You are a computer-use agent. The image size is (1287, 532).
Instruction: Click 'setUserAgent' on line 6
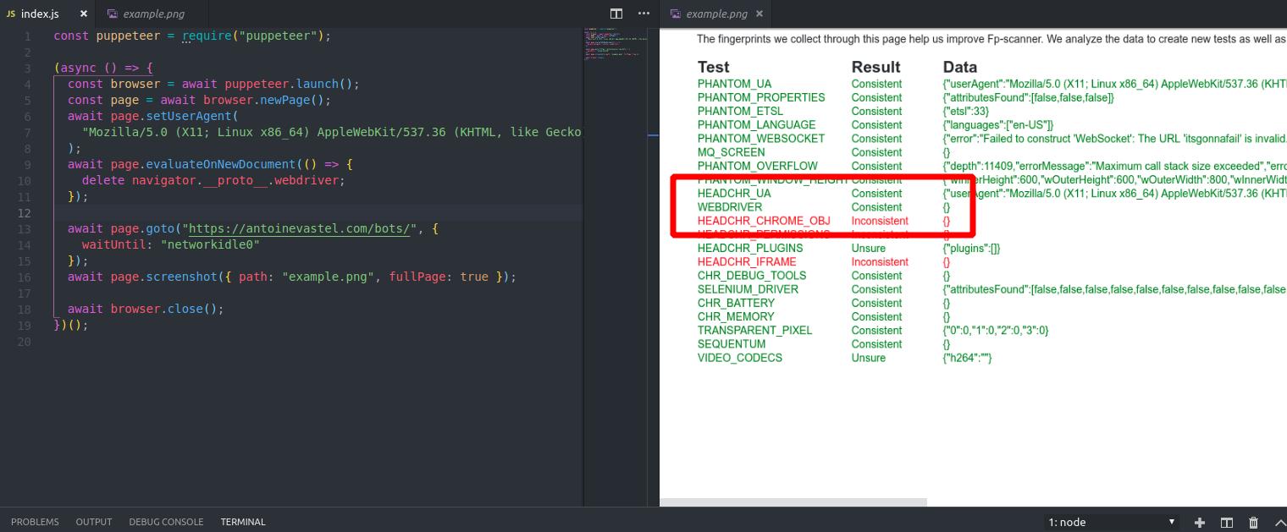click(189, 116)
